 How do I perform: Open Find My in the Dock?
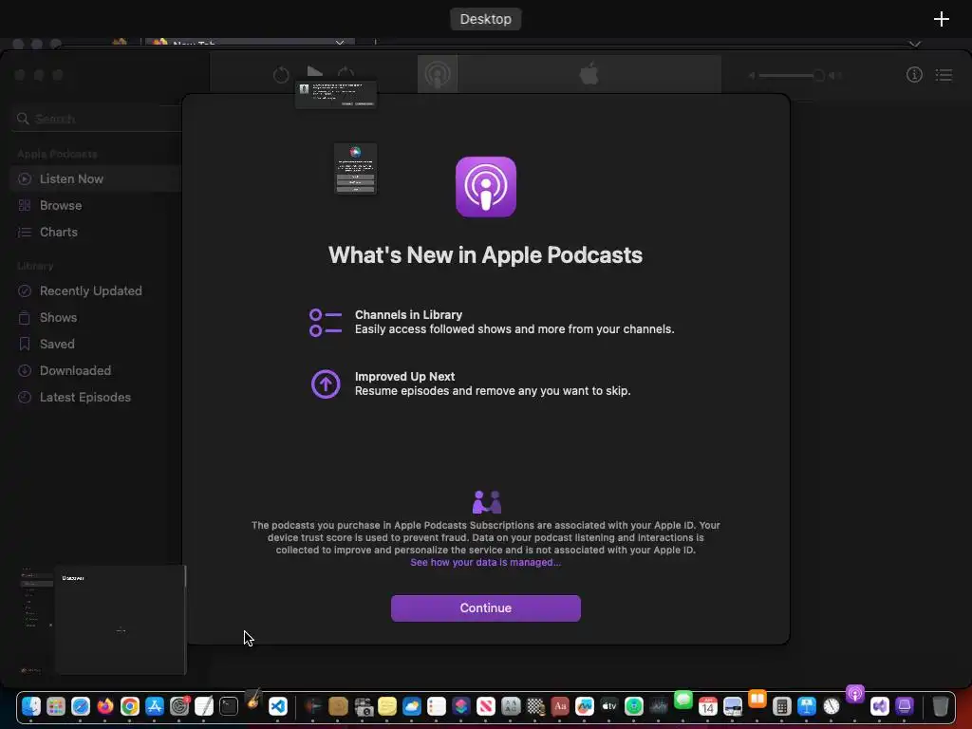tap(634, 706)
